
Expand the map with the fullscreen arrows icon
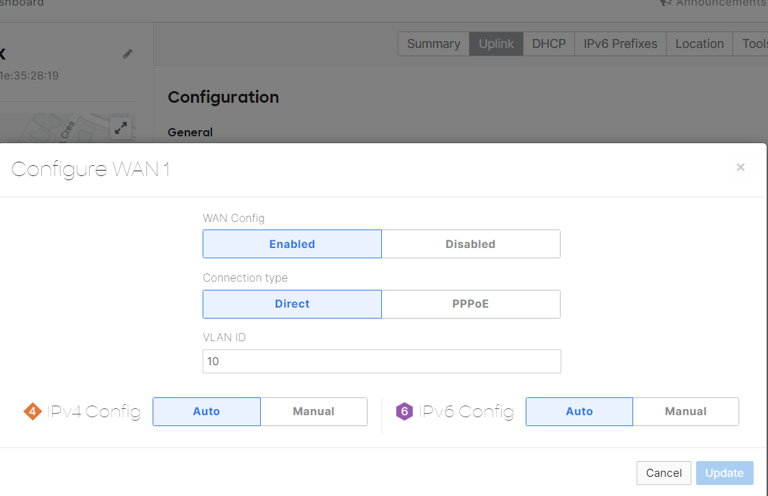click(120, 127)
